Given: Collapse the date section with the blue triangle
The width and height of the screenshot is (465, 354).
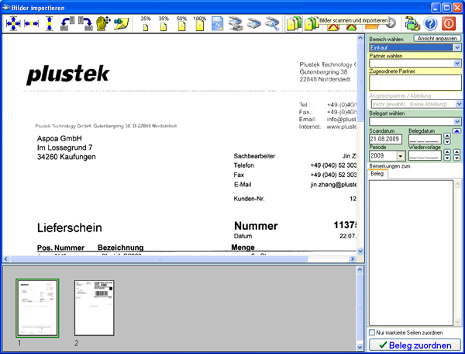Looking at the screenshot, I should click(x=456, y=130).
